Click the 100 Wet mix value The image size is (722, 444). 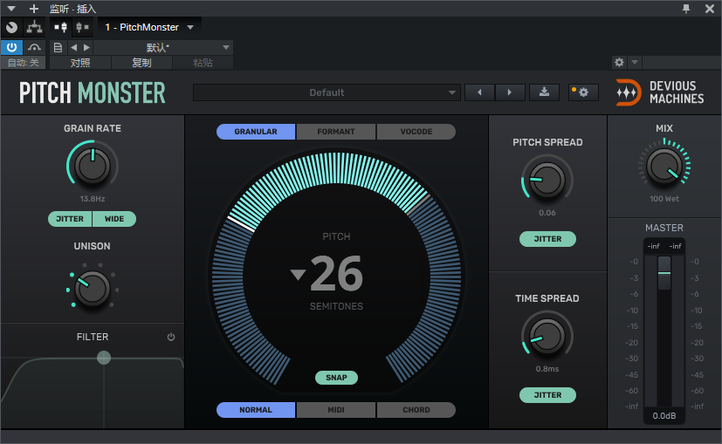664,199
